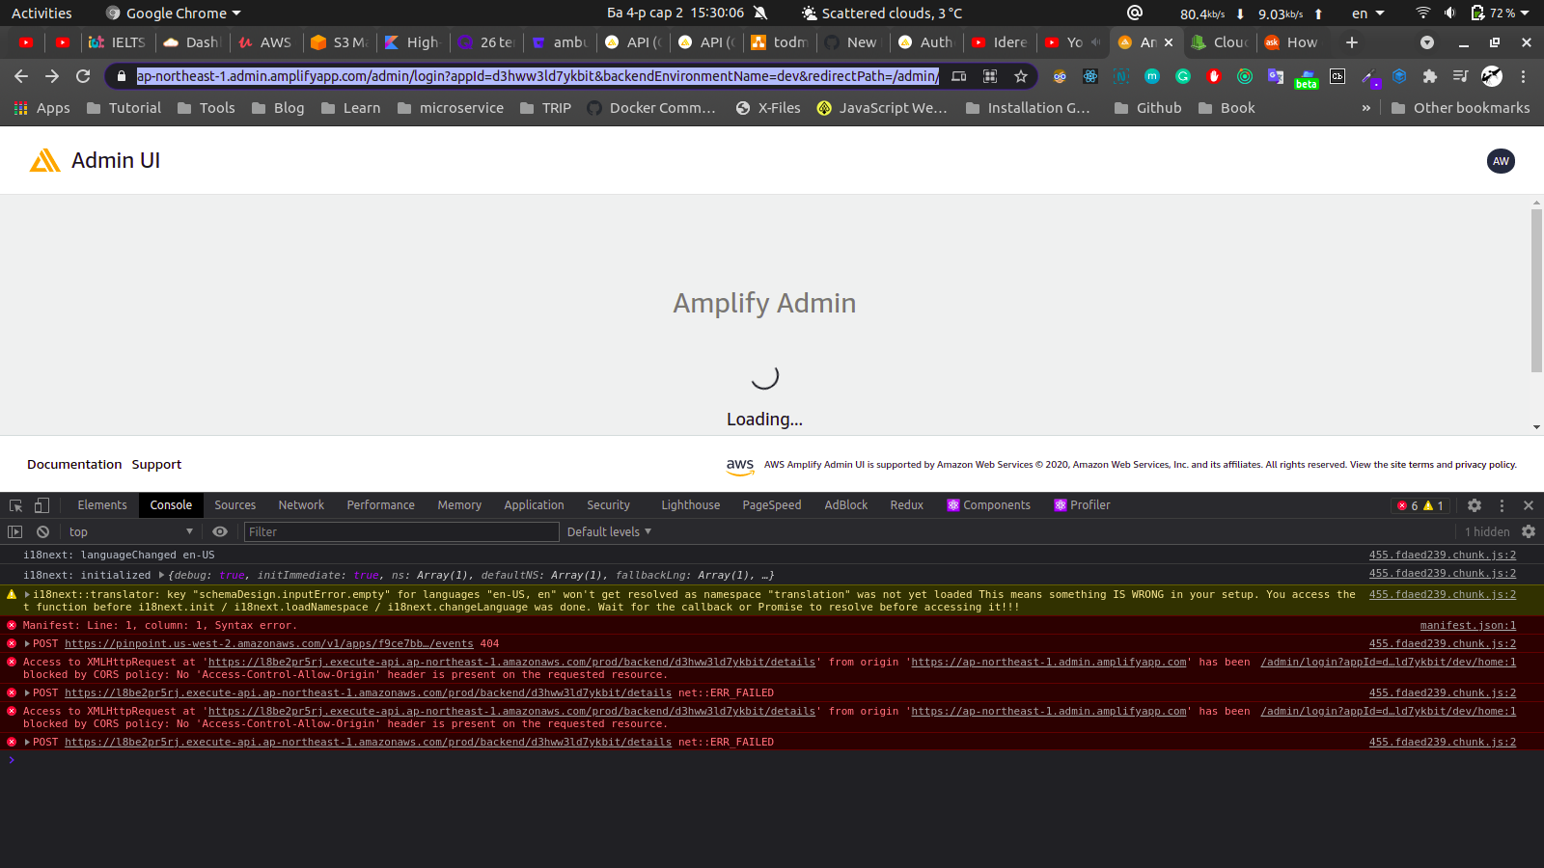This screenshot has width=1544, height=868.
Task: Expand the i18next translator warning message
Action: pyautogui.click(x=27, y=595)
